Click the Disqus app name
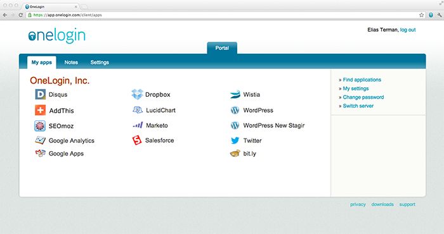This screenshot has height=234, width=444. point(58,95)
